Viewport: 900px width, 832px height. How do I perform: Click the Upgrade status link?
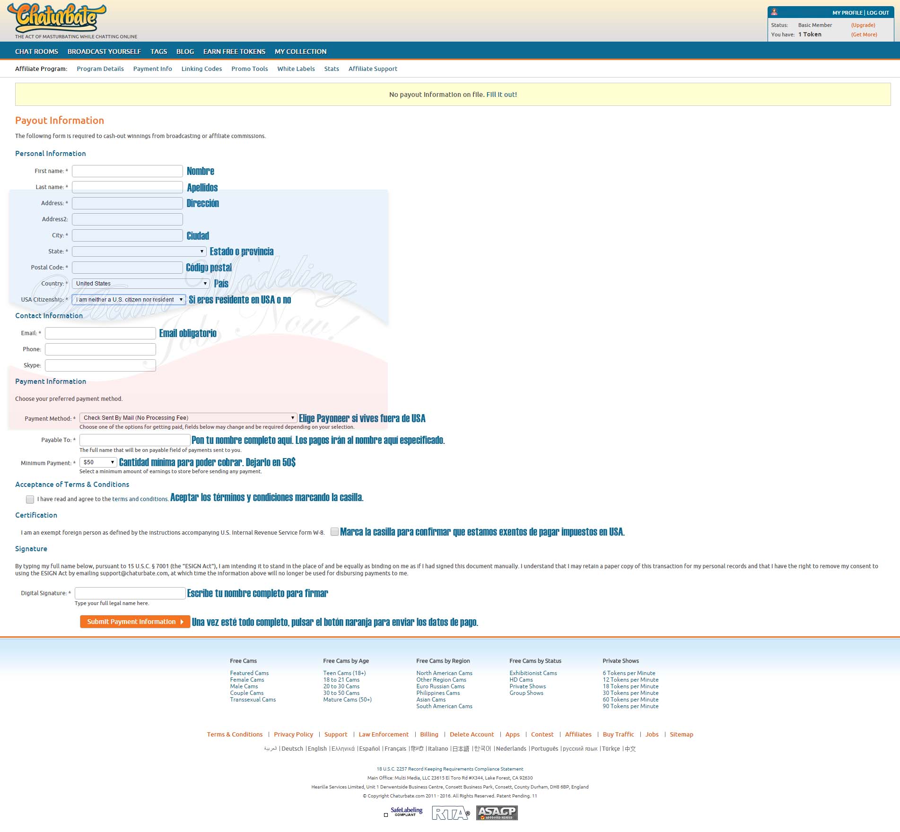[863, 25]
